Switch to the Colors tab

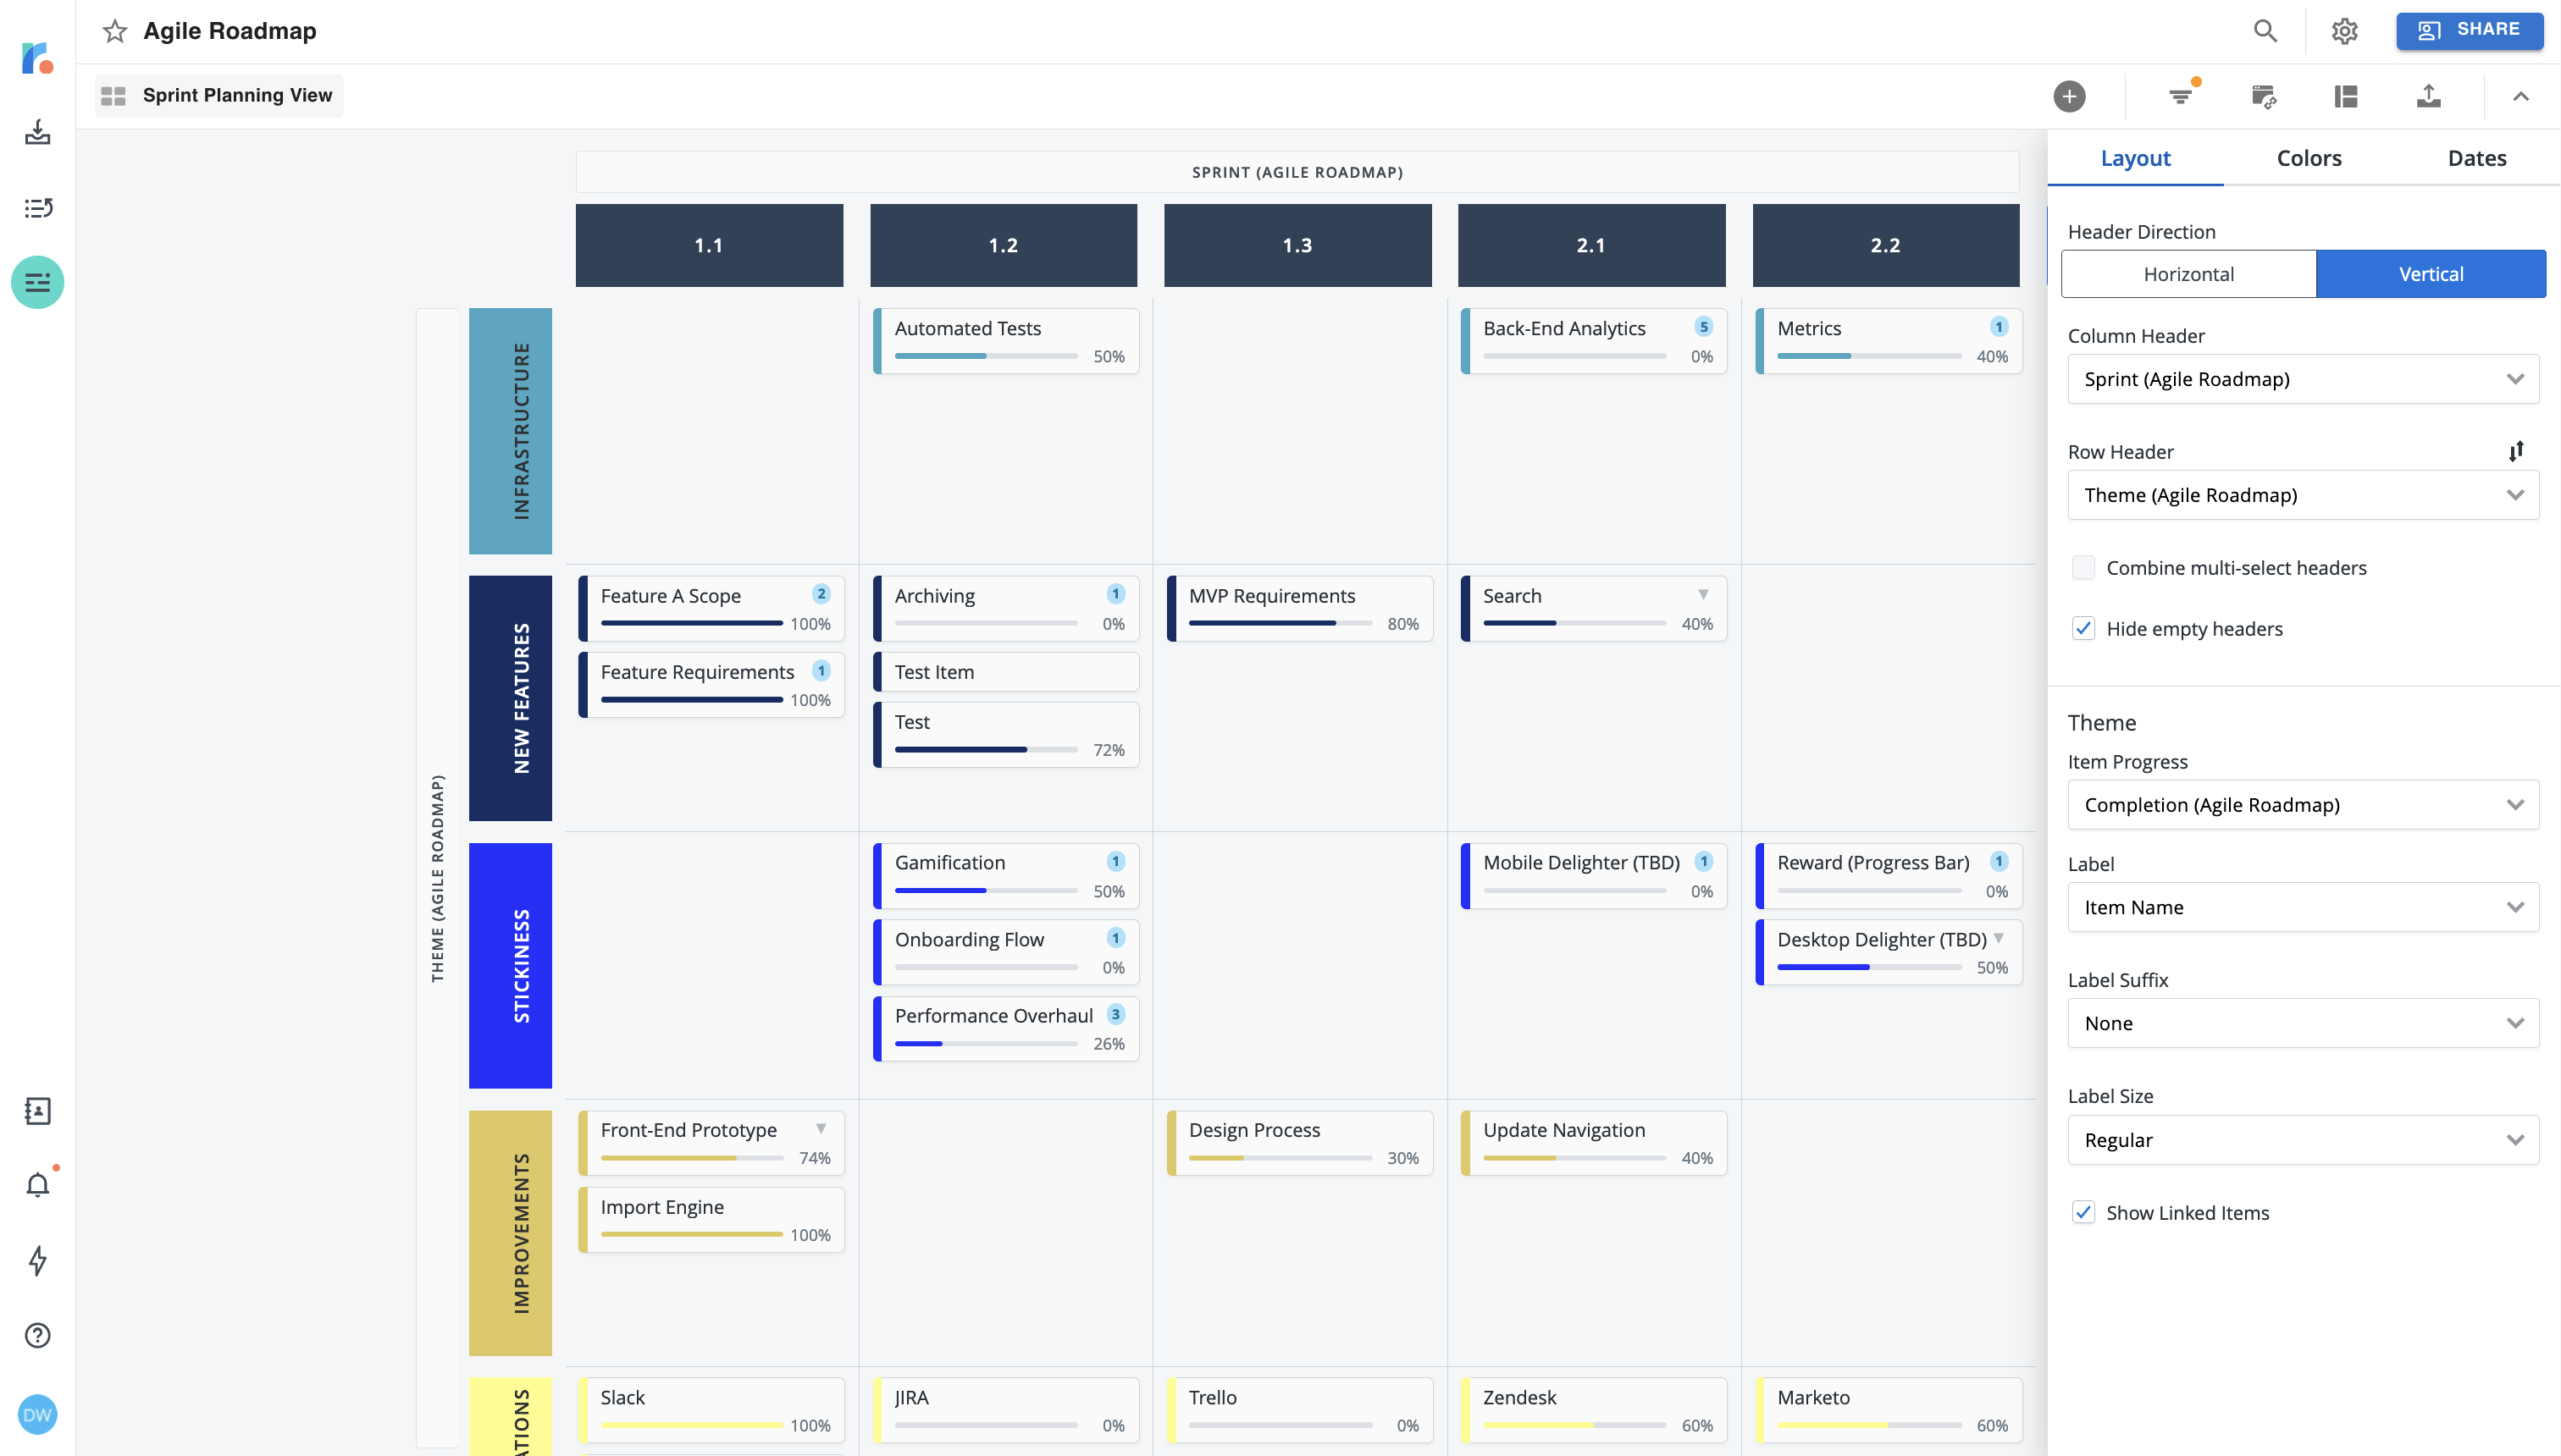coord(2309,158)
